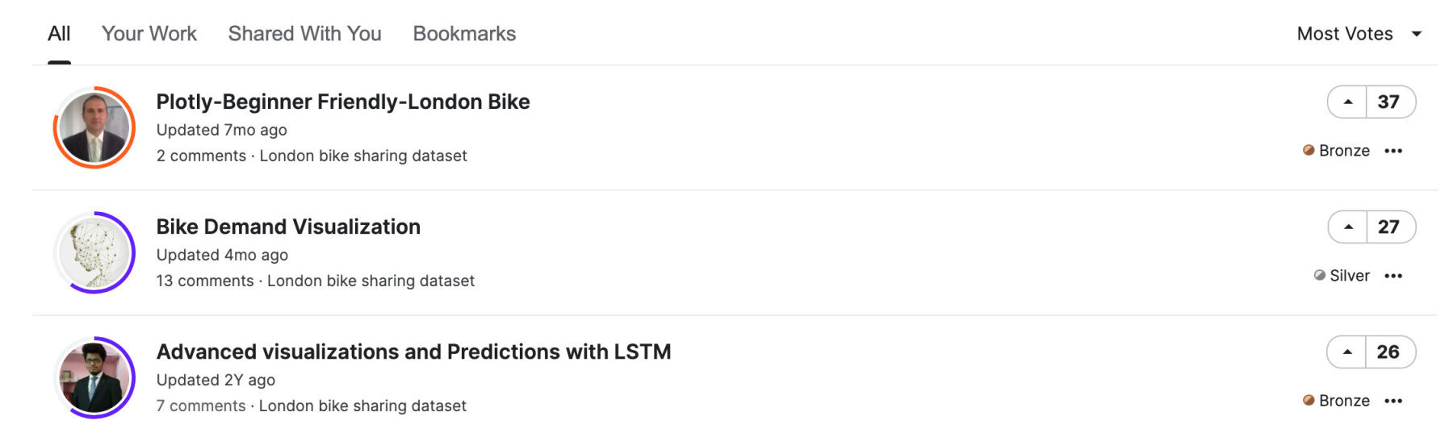Screen dimensions: 1449x437
Task: Upvote the Bike Demand Visualization notebook
Action: click(x=1347, y=227)
